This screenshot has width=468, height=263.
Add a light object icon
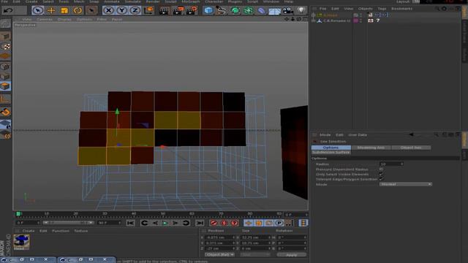(x=301, y=10)
